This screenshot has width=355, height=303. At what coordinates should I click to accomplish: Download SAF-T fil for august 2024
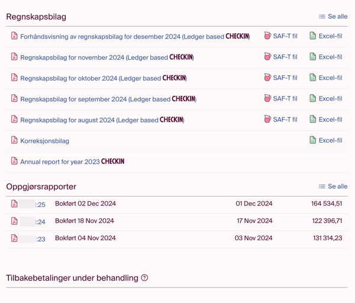coord(280,119)
